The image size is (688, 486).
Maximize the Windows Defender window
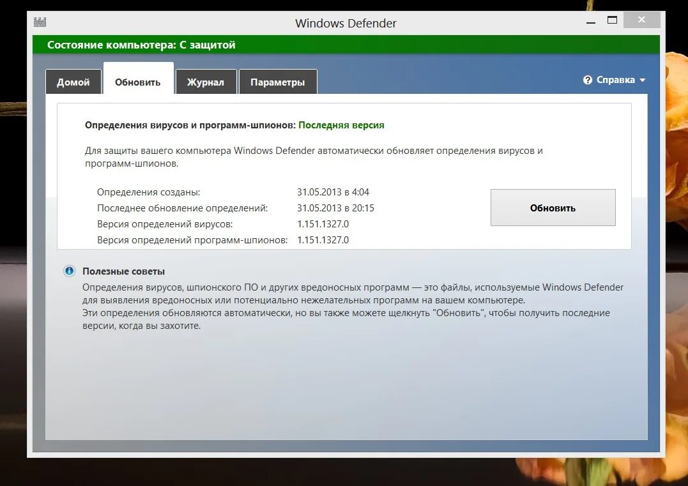[x=612, y=20]
